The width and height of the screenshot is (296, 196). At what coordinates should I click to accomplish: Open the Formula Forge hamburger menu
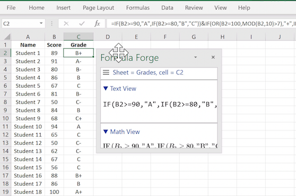click(106, 72)
